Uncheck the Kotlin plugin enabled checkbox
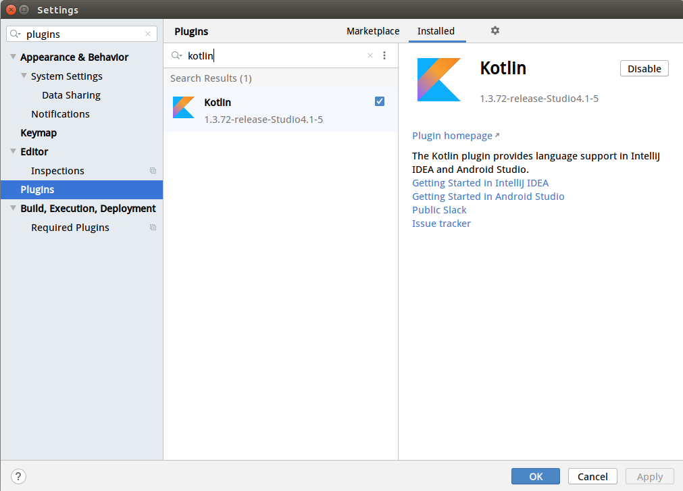 380,101
